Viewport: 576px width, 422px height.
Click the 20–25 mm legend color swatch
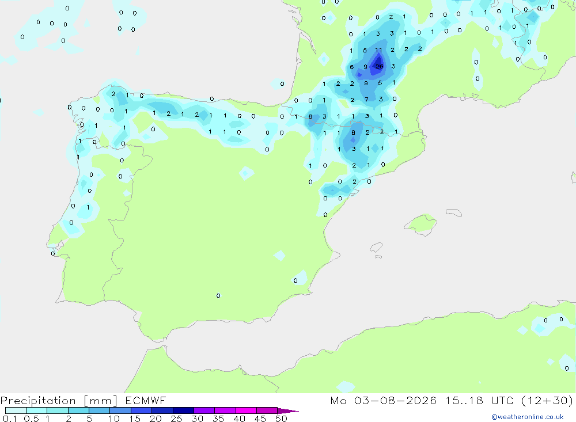coord(162,410)
